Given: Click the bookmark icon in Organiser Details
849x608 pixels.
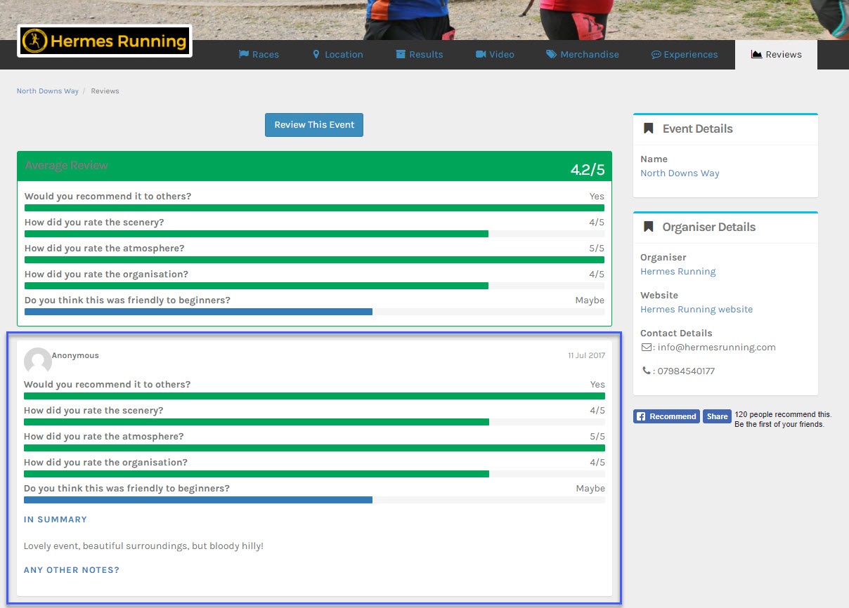Looking at the screenshot, I should [649, 227].
